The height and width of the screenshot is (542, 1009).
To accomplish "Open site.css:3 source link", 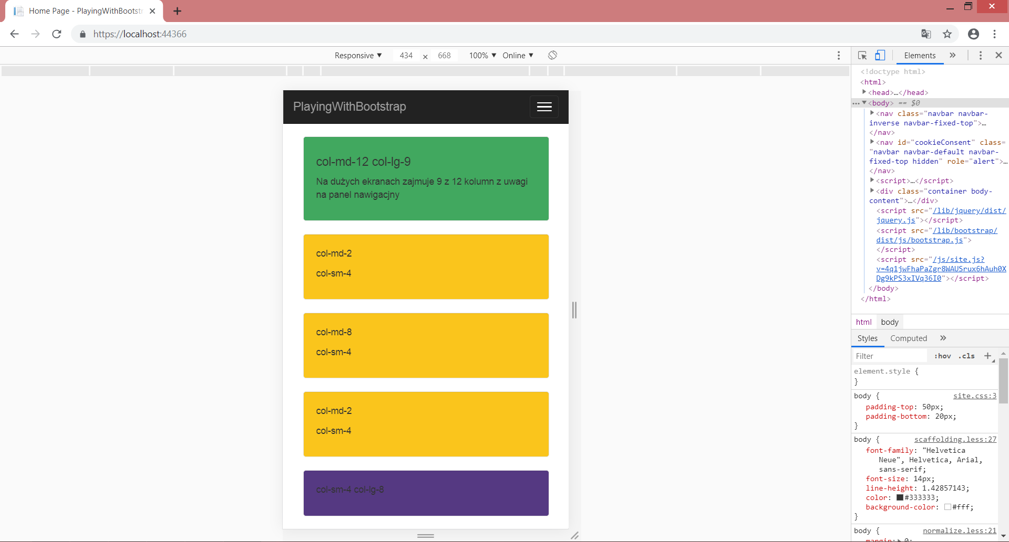I will pos(975,396).
